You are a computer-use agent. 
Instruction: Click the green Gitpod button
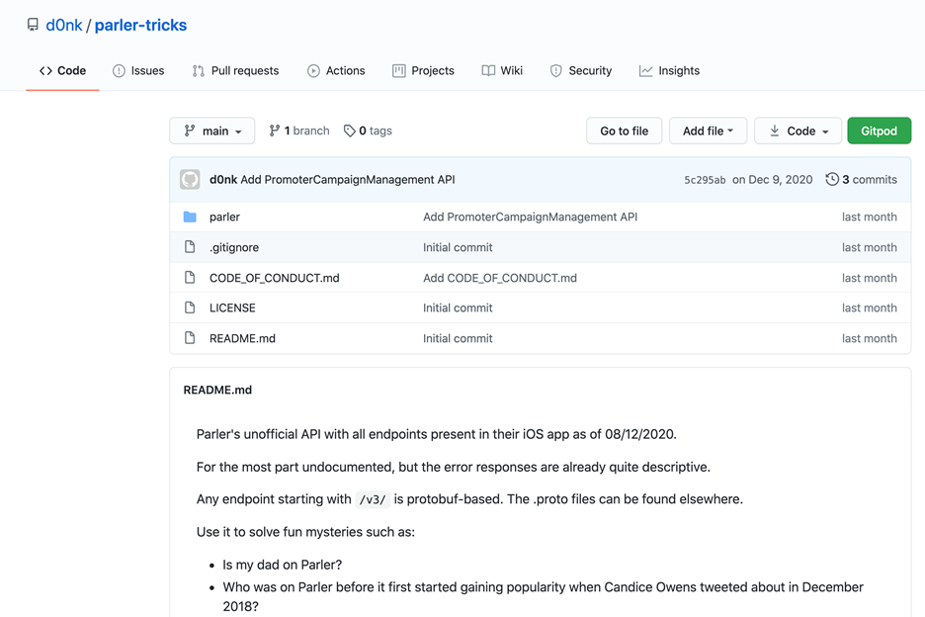pos(879,131)
